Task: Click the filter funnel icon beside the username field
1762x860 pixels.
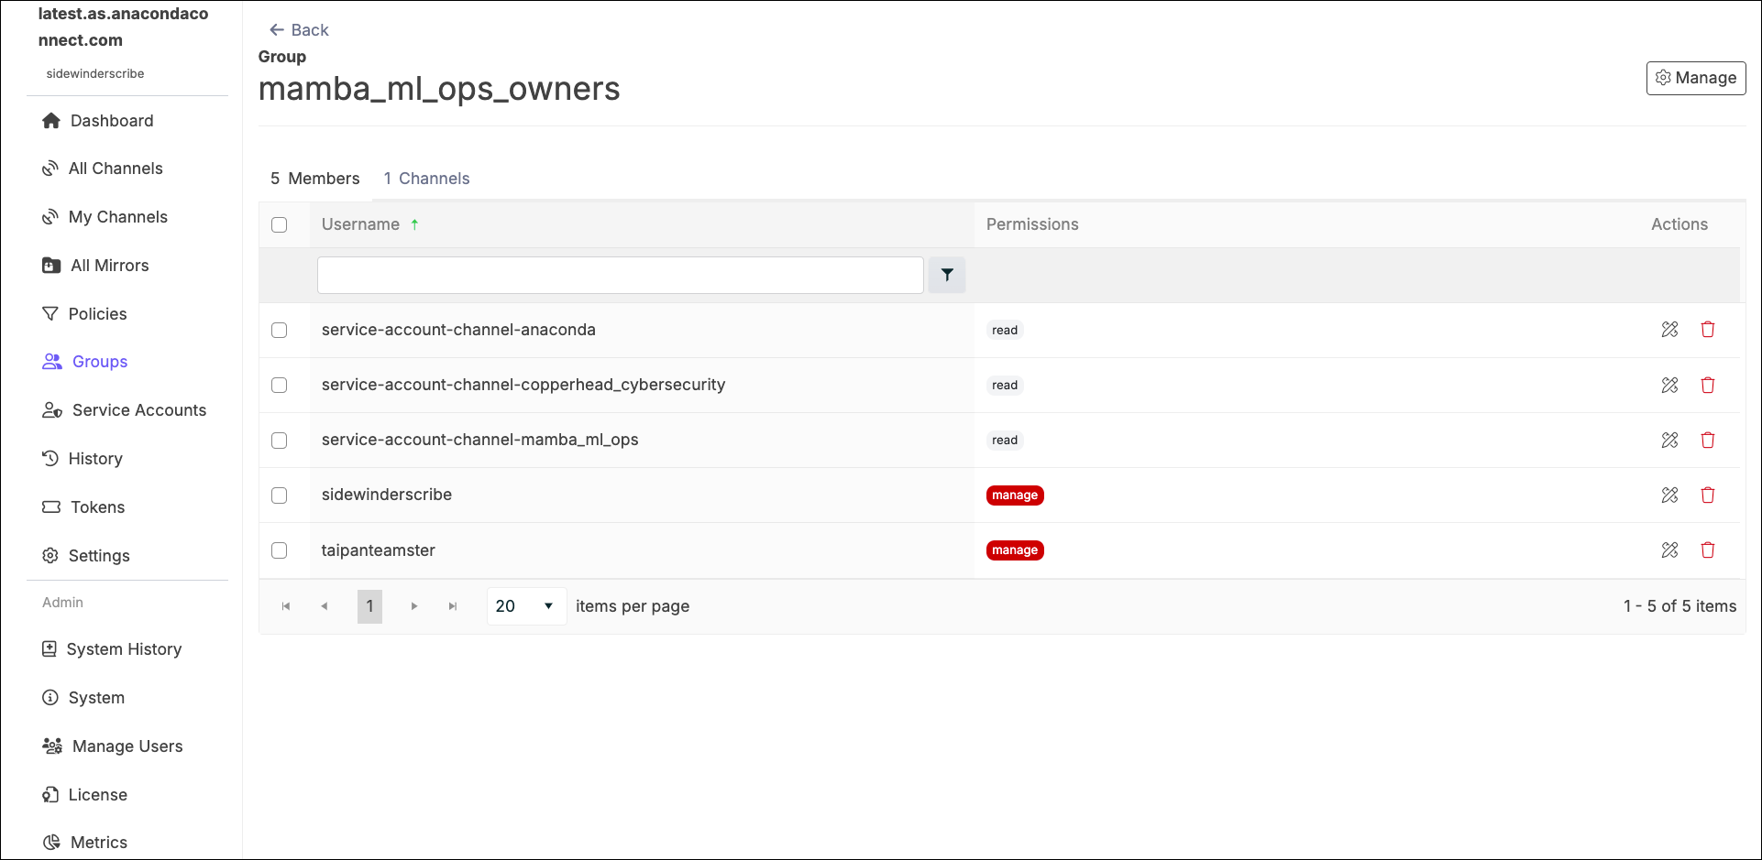Action: pos(947,275)
